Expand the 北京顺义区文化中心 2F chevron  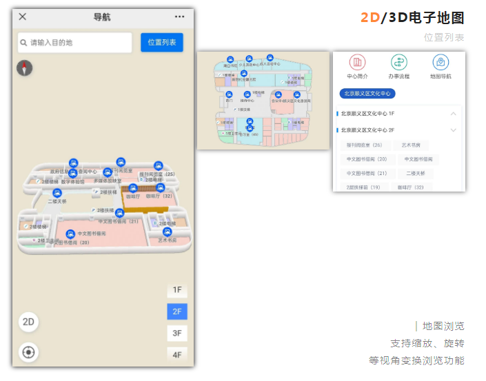[453, 130]
